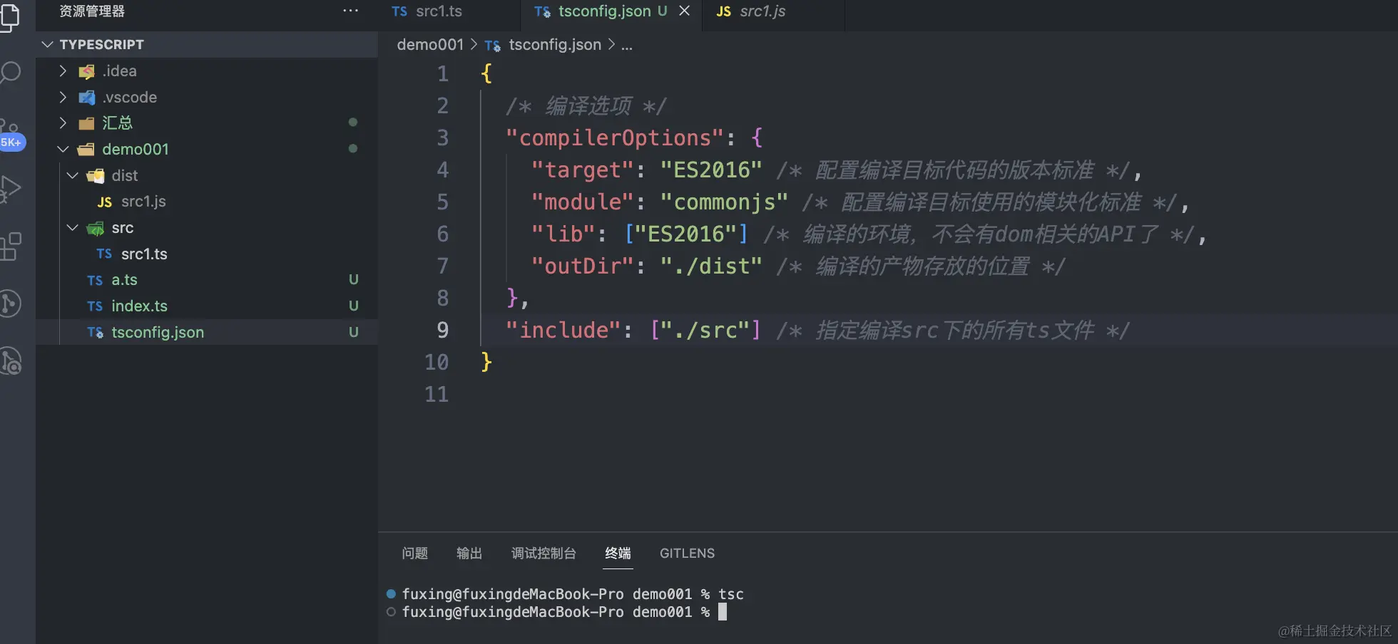Image resolution: width=1398 pixels, height=644 pixels.
Task: Click the TS icon beside a.ts
Action: click(x=95, y=281)
